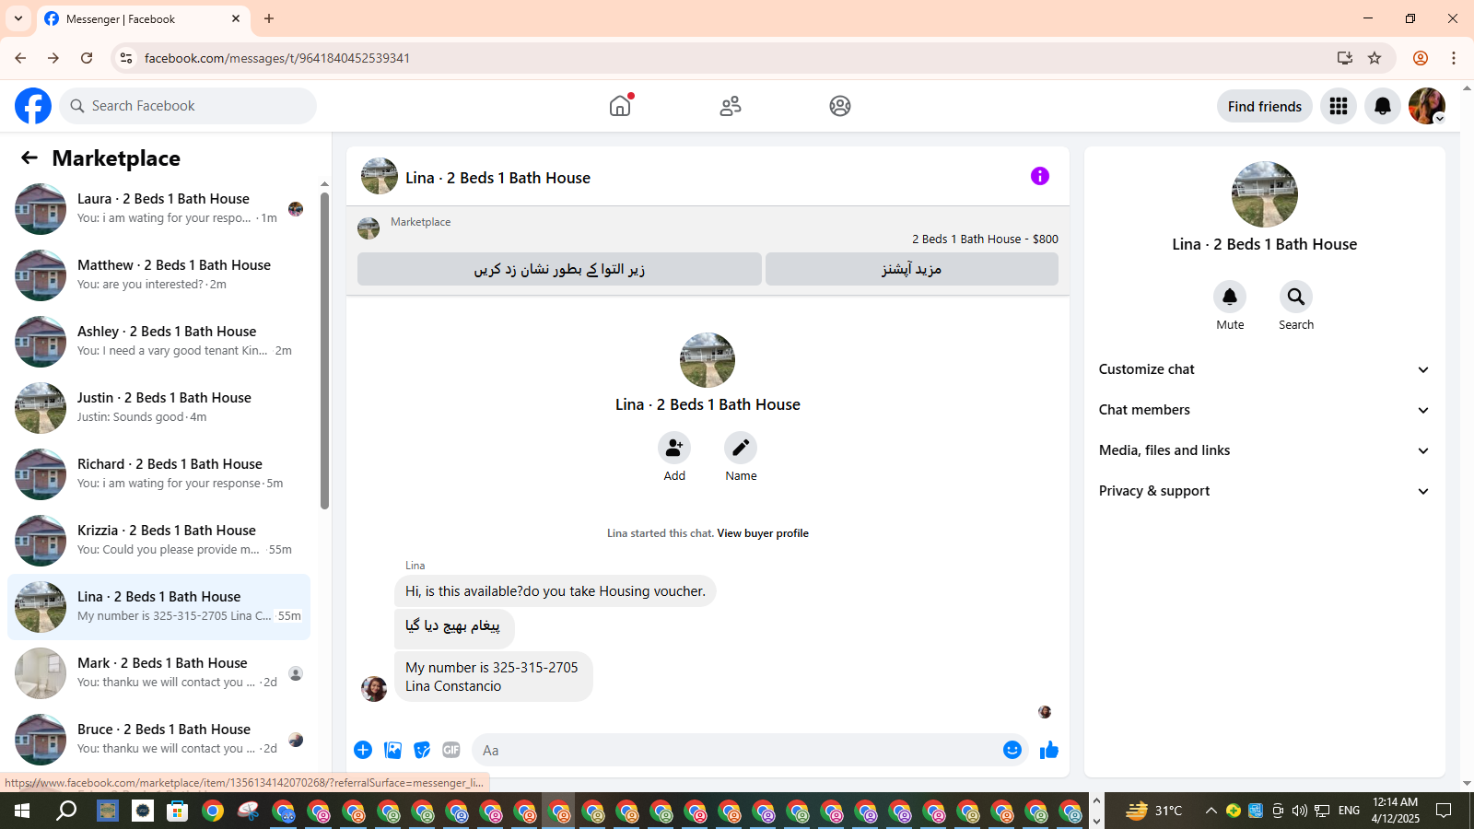Click the message input box
The width and height of the screenshot is (1474, 829).
(x=737, y=750)
